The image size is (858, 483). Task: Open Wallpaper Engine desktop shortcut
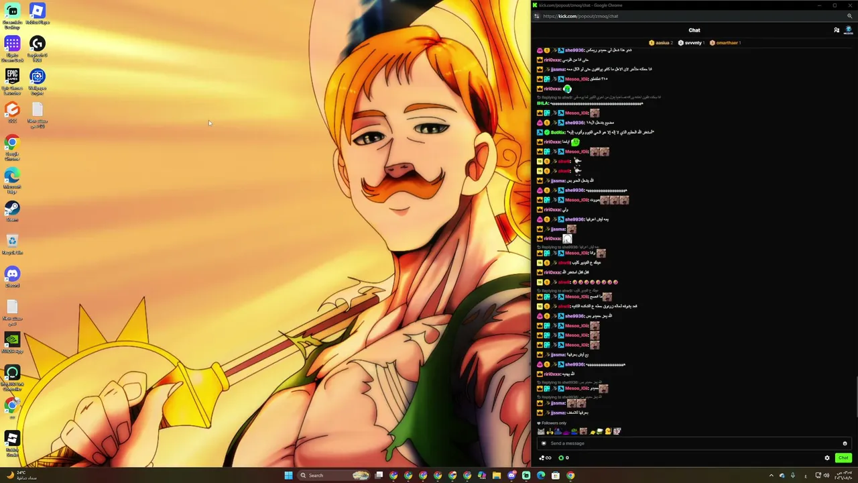[38, 80]
